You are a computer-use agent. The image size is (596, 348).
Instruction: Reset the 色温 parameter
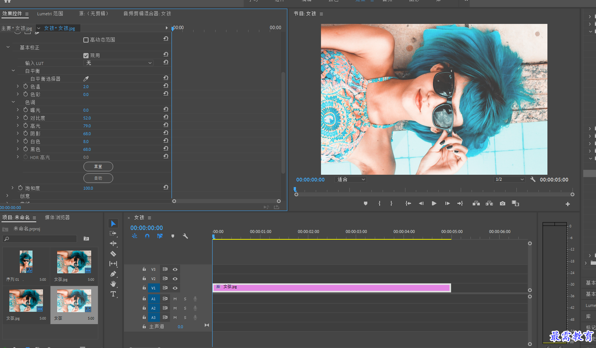tap(166, 86)
